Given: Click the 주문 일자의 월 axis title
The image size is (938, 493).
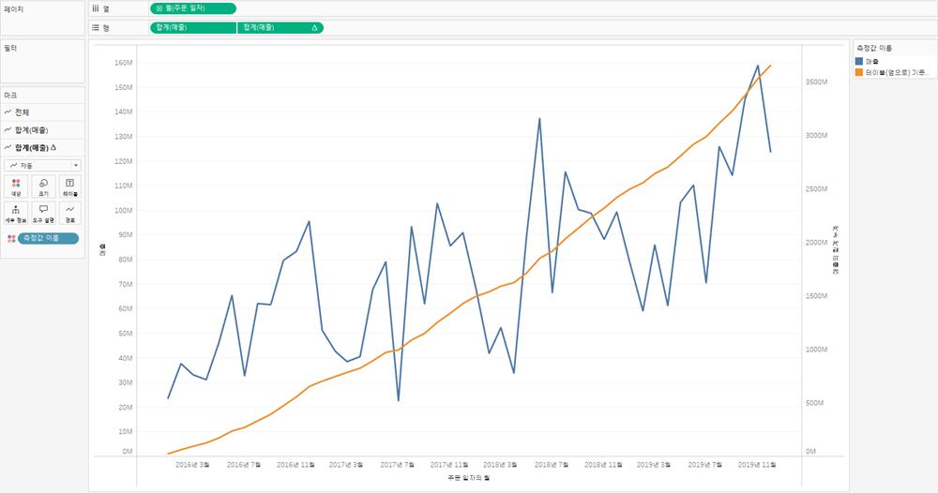Looking at the screenshot, I should tap(468, 478).
